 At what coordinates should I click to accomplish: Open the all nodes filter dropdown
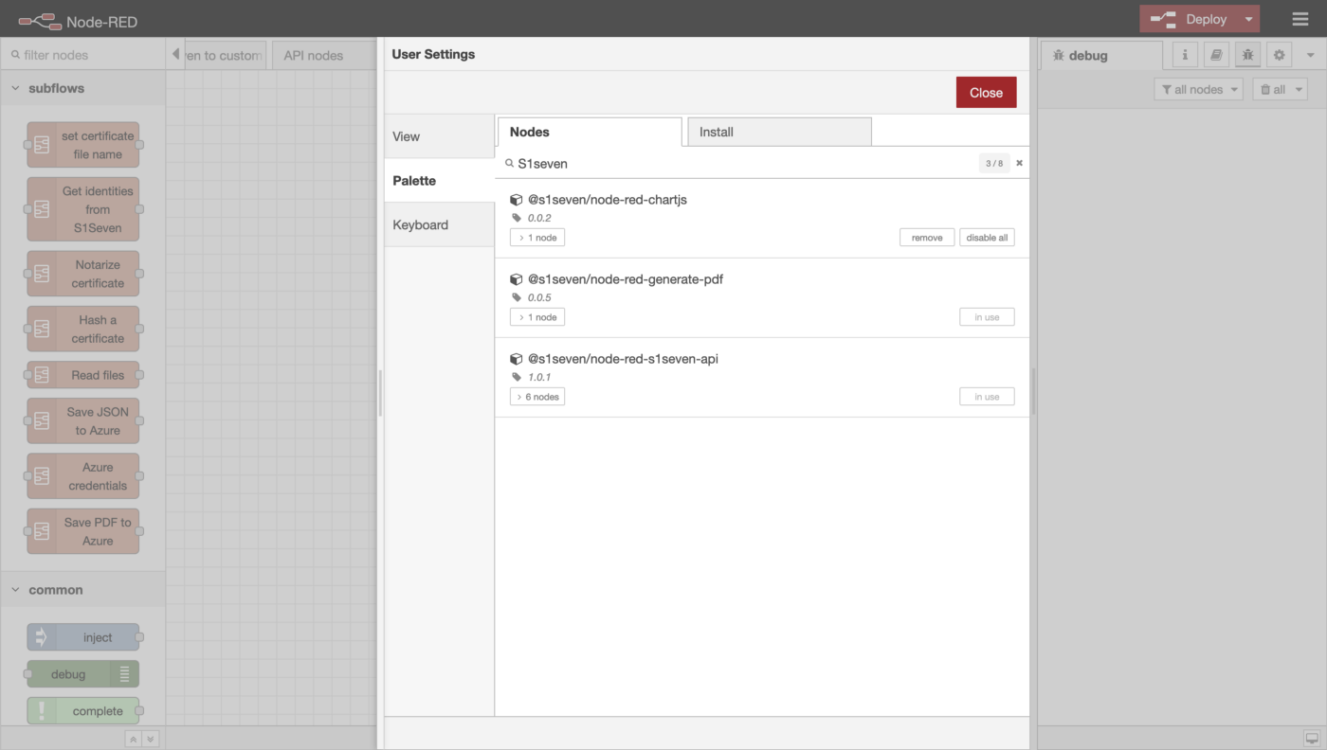click(x=1199, y=89)
